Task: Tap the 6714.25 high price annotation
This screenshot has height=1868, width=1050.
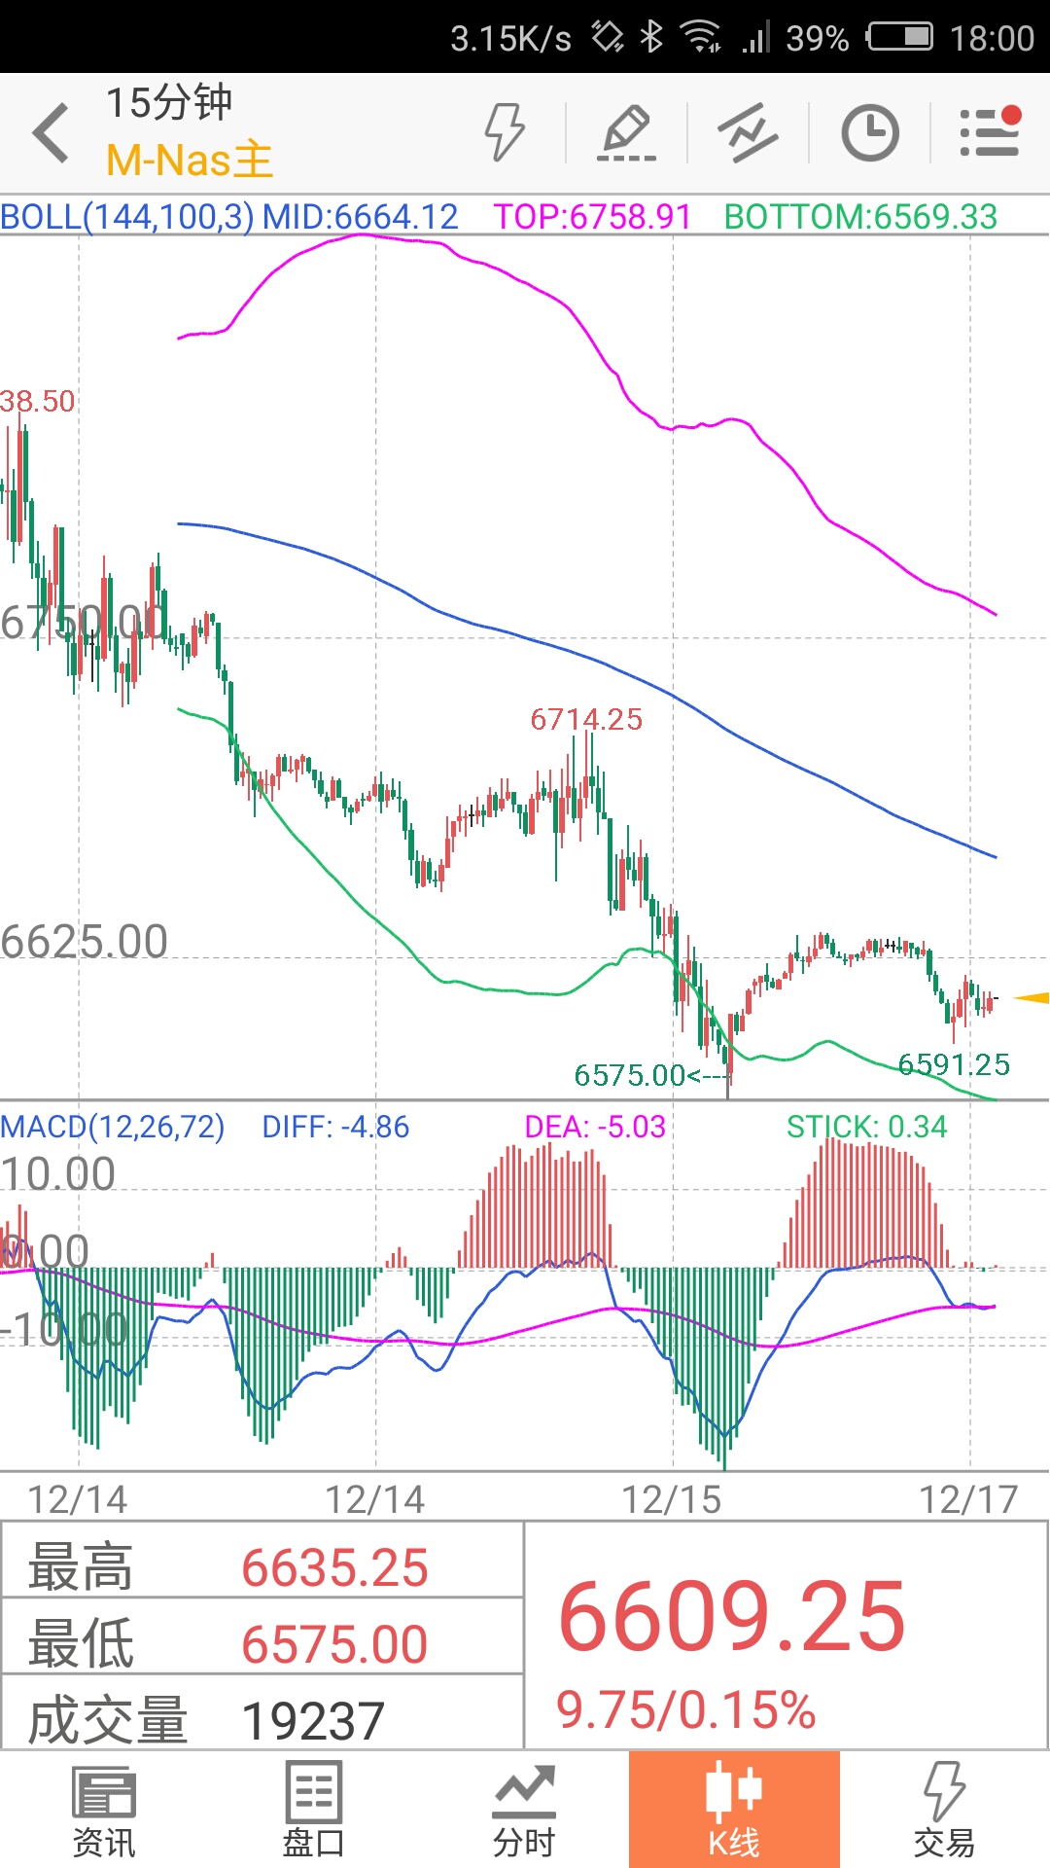Action: (586, 719)
